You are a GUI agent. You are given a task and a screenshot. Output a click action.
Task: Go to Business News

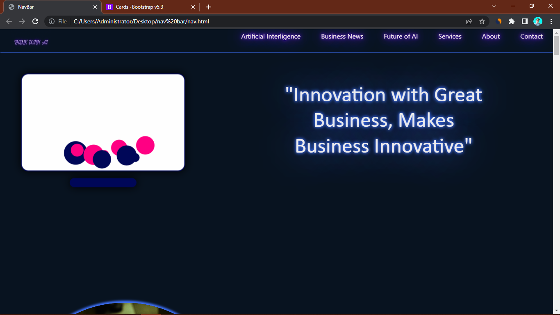pyautogui.click(x=342, y=37)
